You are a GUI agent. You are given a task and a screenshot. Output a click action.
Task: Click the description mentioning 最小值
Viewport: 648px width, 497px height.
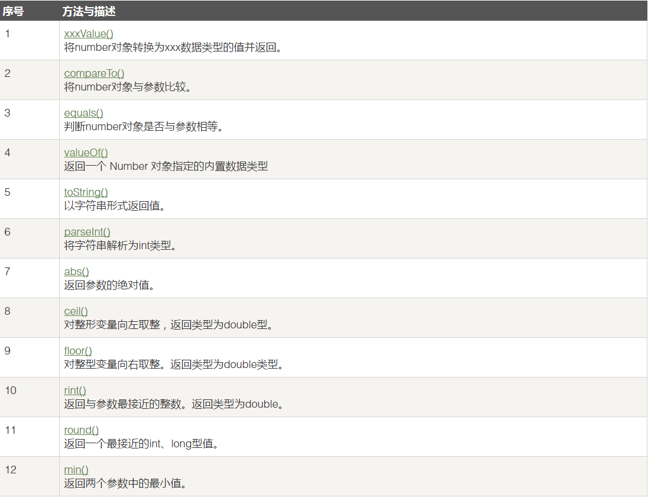tap(125, 483)
